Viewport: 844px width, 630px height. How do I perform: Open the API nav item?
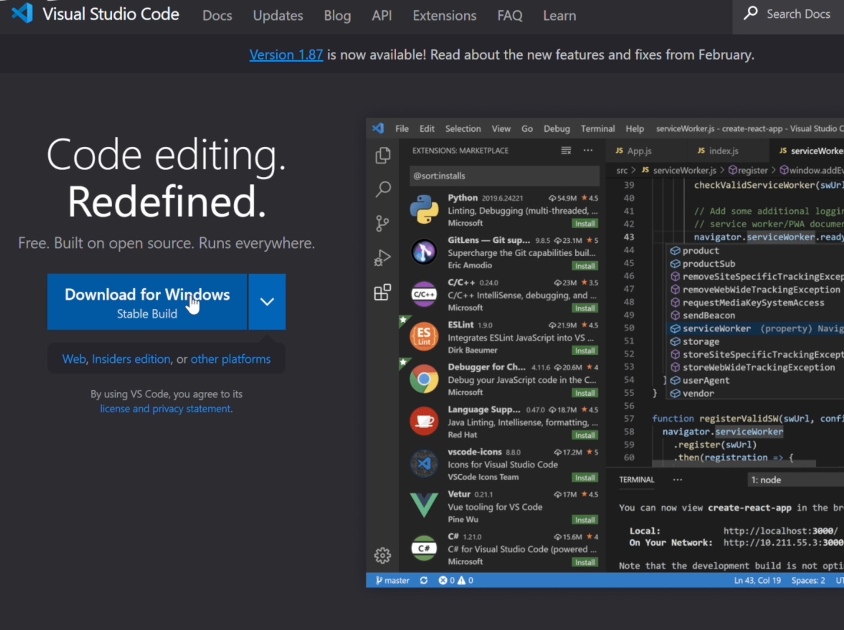coord(382,16)
